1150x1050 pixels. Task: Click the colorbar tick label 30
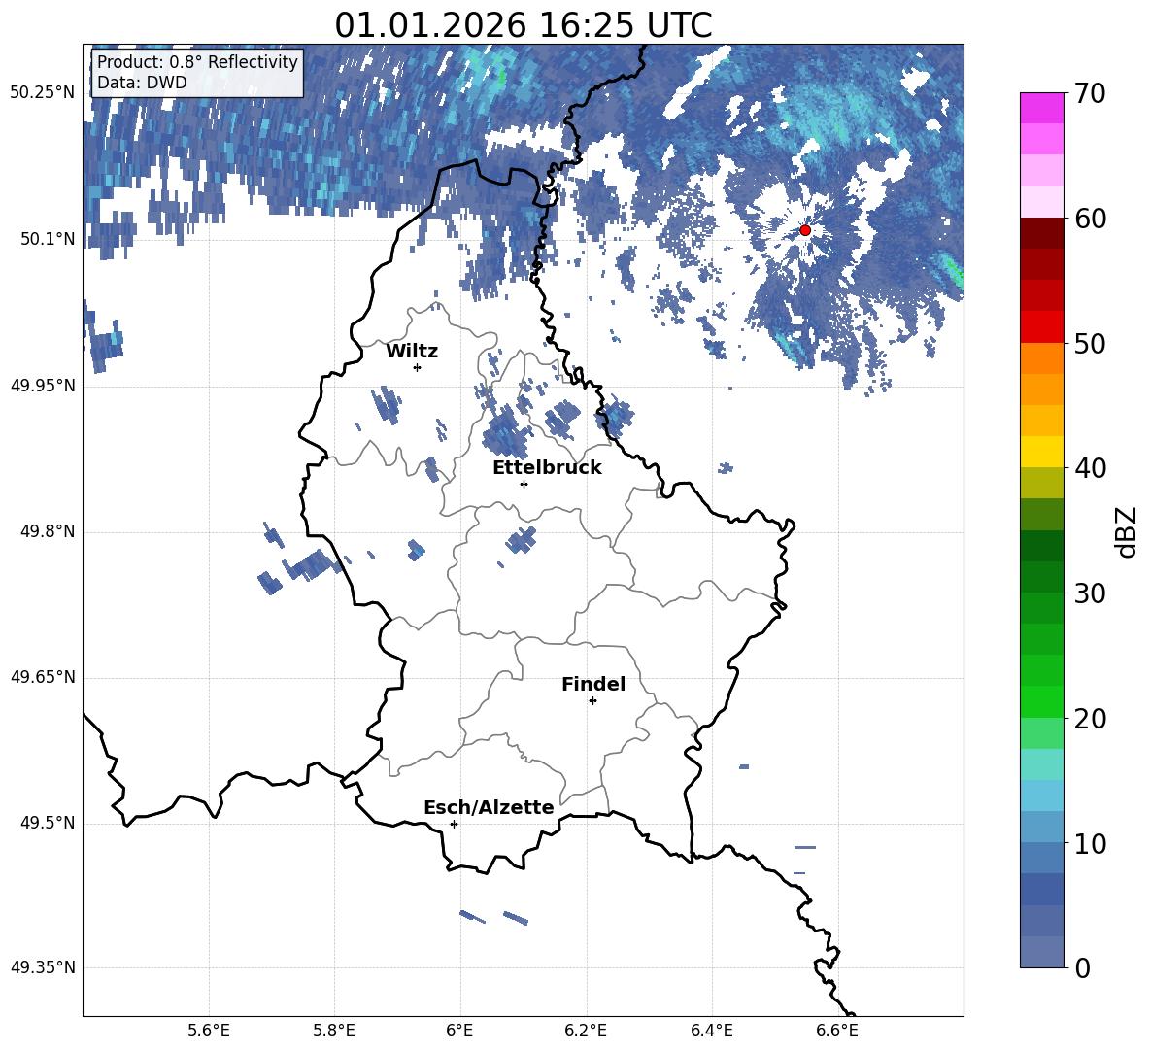pos(1090,593)
